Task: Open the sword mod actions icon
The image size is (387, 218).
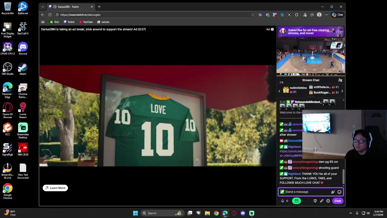Action: tap(322, 201)
